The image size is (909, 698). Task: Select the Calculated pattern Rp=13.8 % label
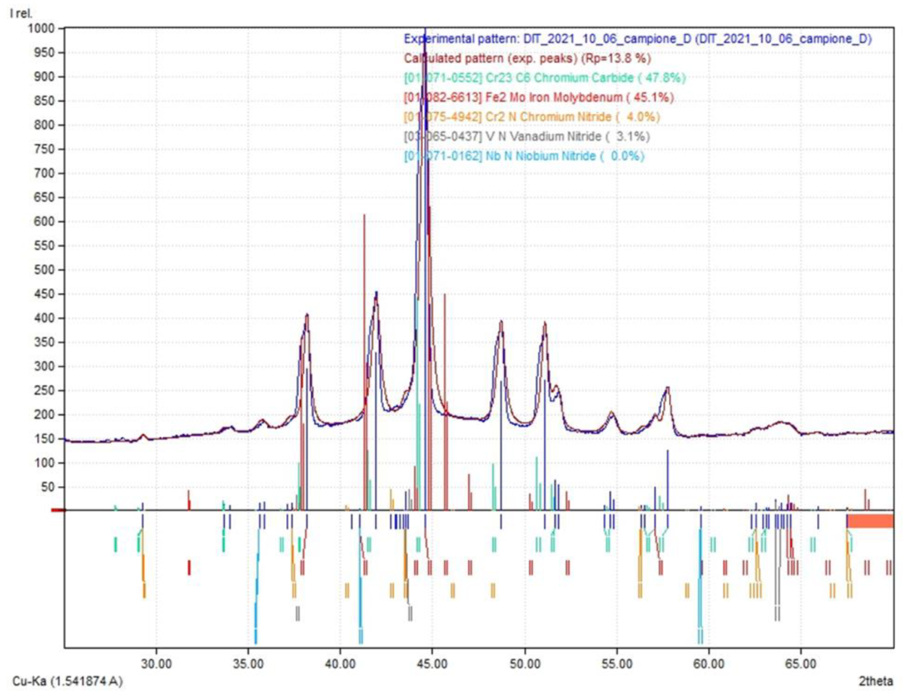pyautogui.click(x=527, y=59)
